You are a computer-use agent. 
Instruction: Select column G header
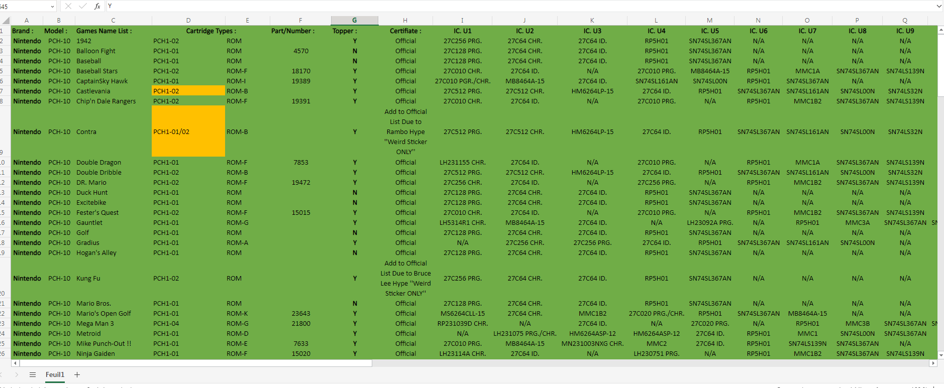tap(355, 21)
